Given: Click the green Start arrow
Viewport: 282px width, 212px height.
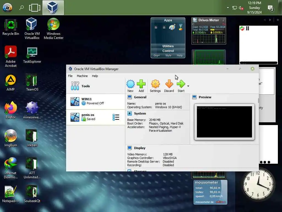Looking at the screenshot, I should point(181,86).
